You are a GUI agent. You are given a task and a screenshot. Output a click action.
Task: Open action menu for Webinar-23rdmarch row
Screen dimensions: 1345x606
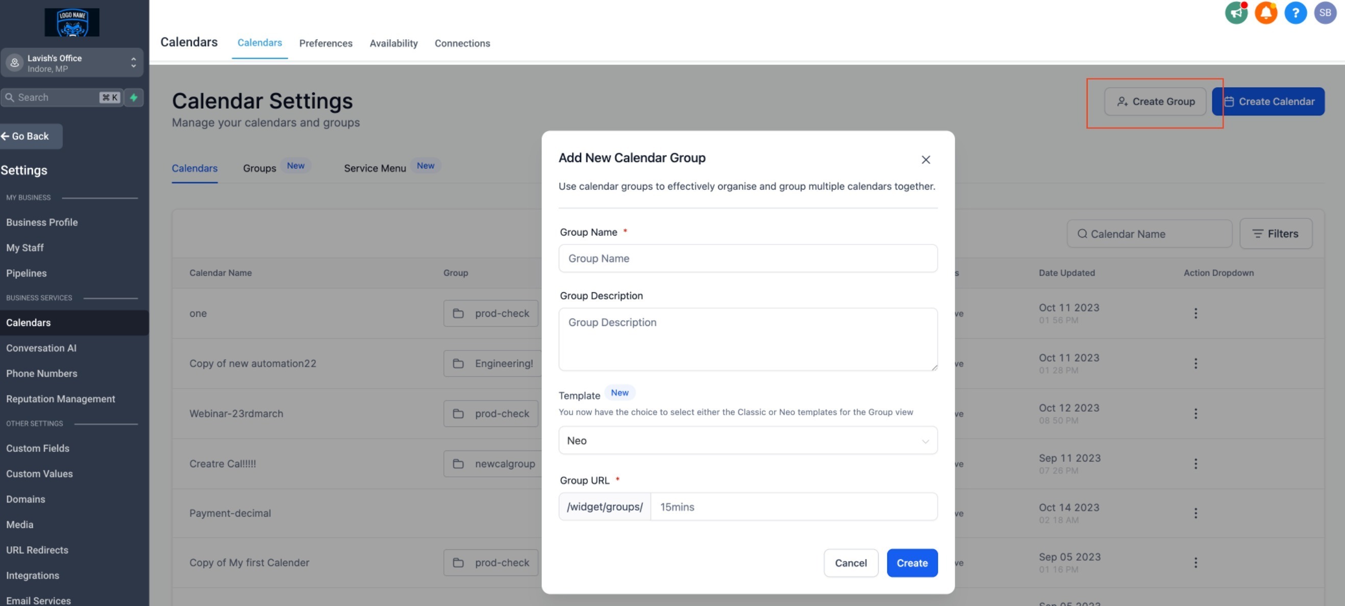point(1195,413)
